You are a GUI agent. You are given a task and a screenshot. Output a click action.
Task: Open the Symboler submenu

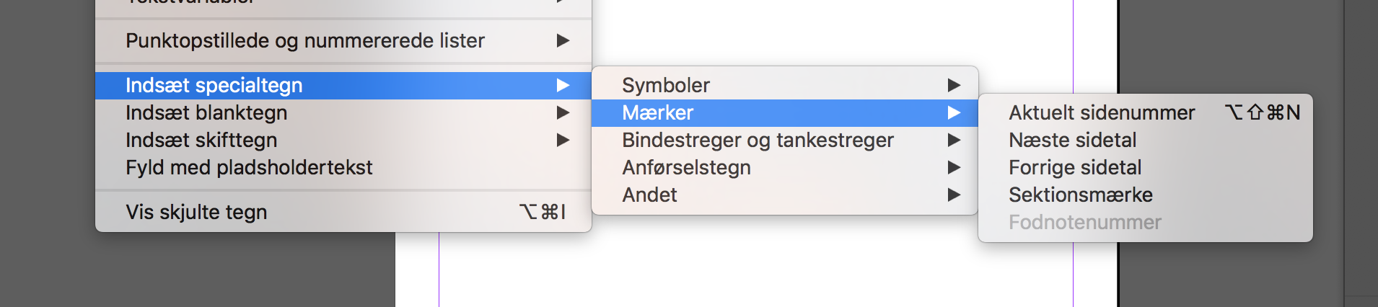coord(666,86)
